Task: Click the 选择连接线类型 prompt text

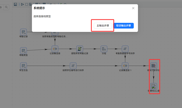Action: coord(42,17)
